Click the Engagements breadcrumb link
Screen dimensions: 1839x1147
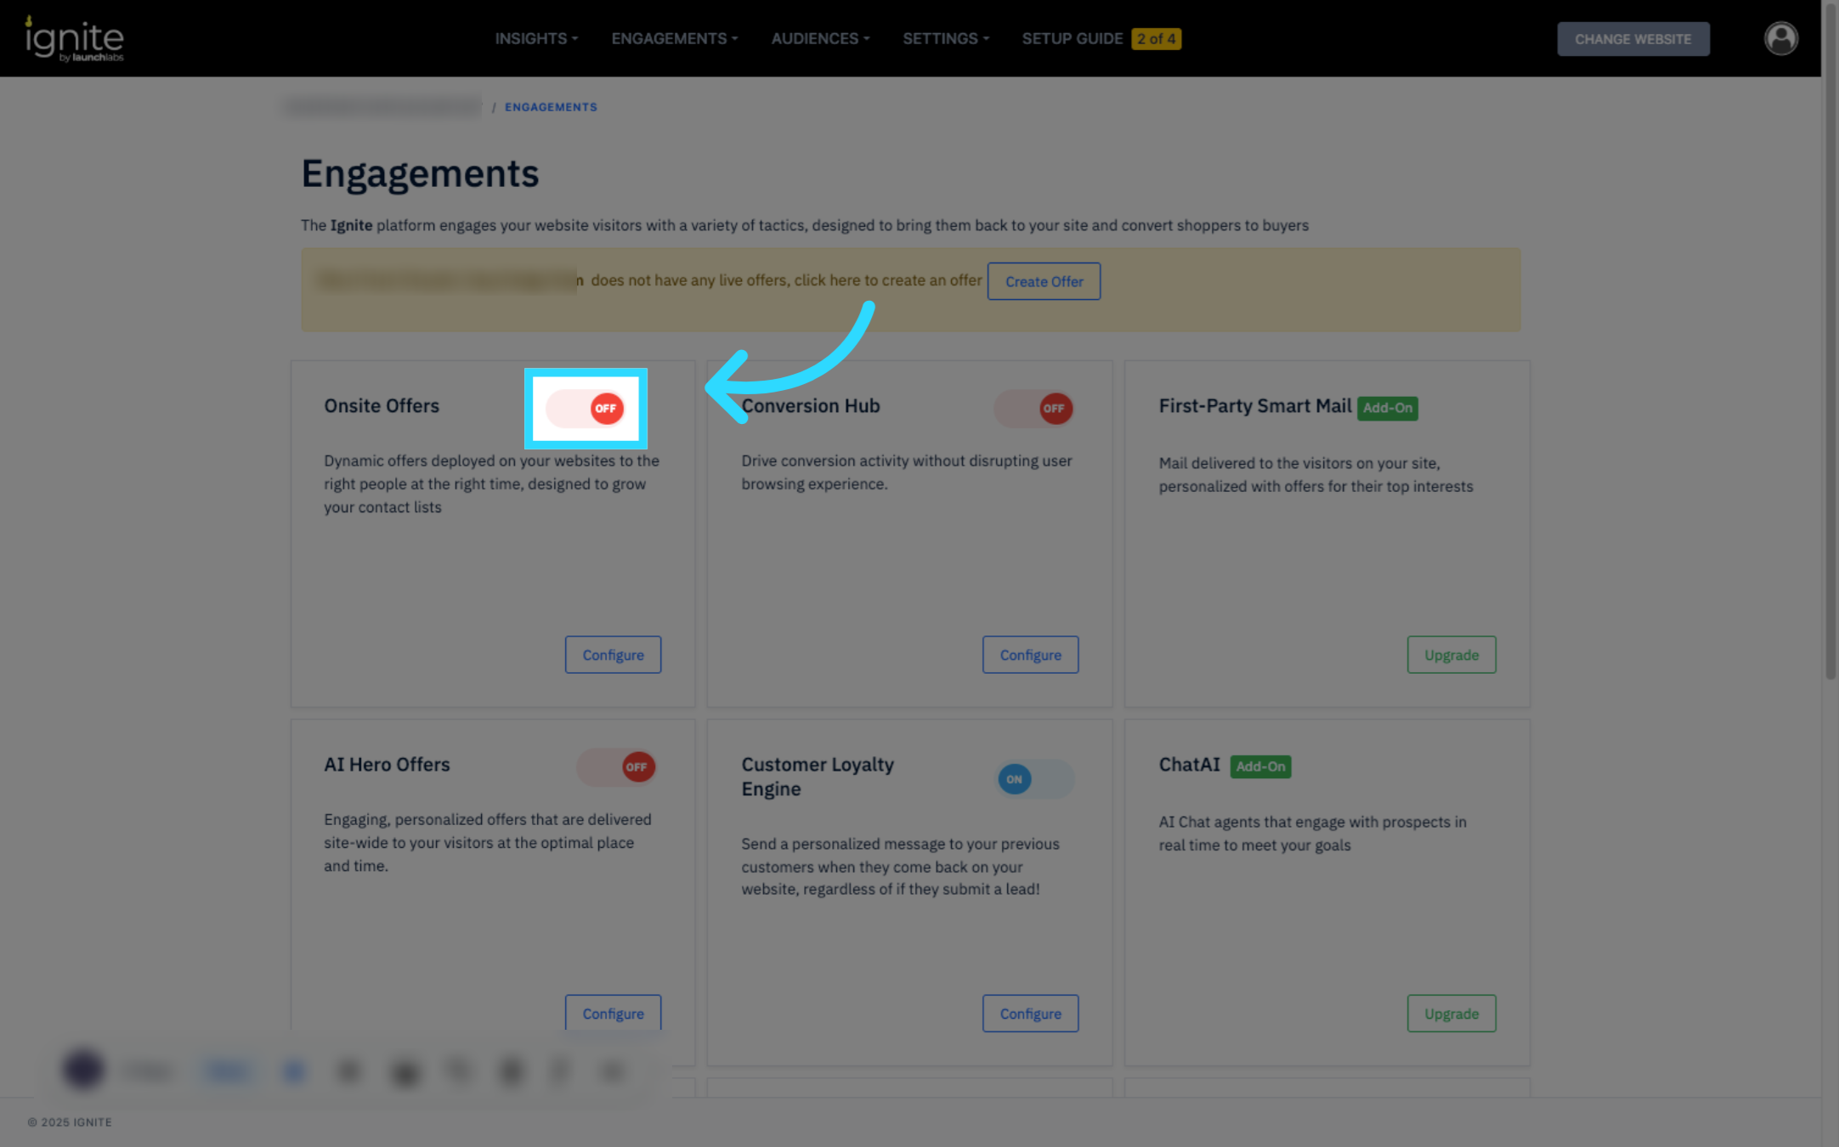[551, 107]
